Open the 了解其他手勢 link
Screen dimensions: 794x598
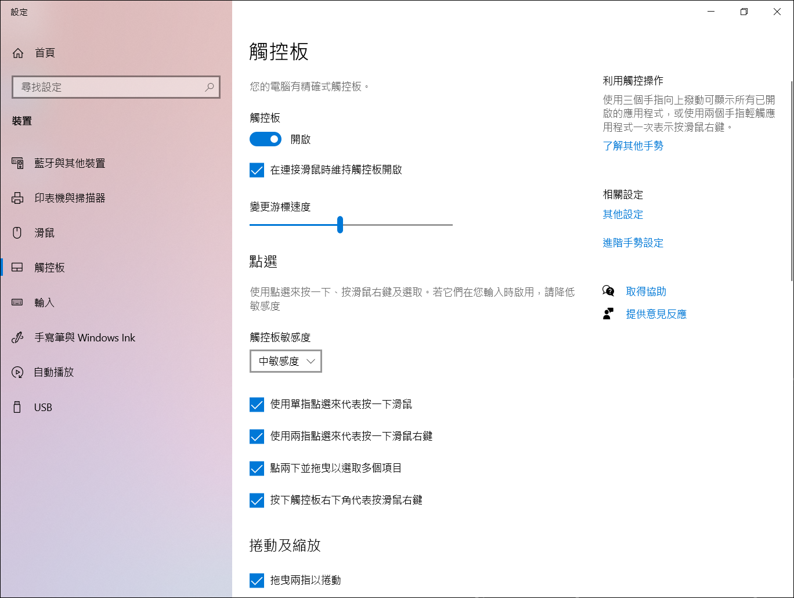633,146
